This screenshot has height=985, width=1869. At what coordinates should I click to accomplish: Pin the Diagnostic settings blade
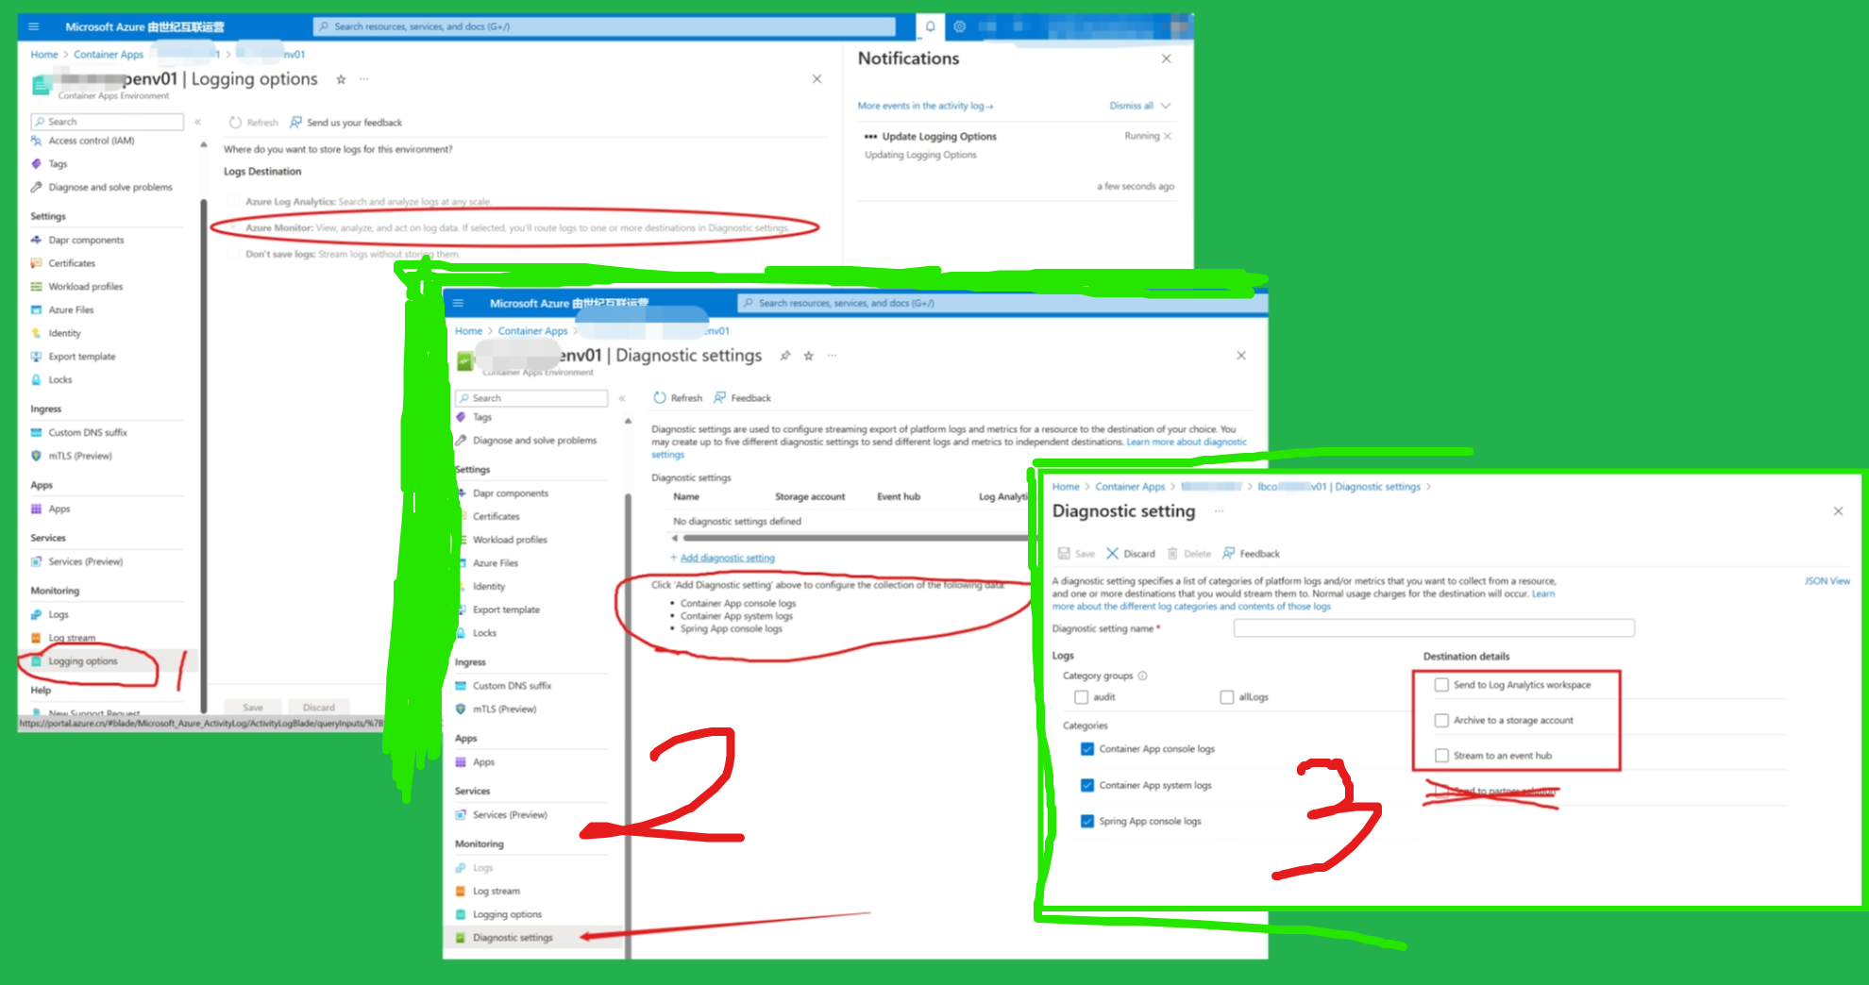(x=785, y=356)
